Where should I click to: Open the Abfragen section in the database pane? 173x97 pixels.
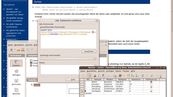click(16, 73)
